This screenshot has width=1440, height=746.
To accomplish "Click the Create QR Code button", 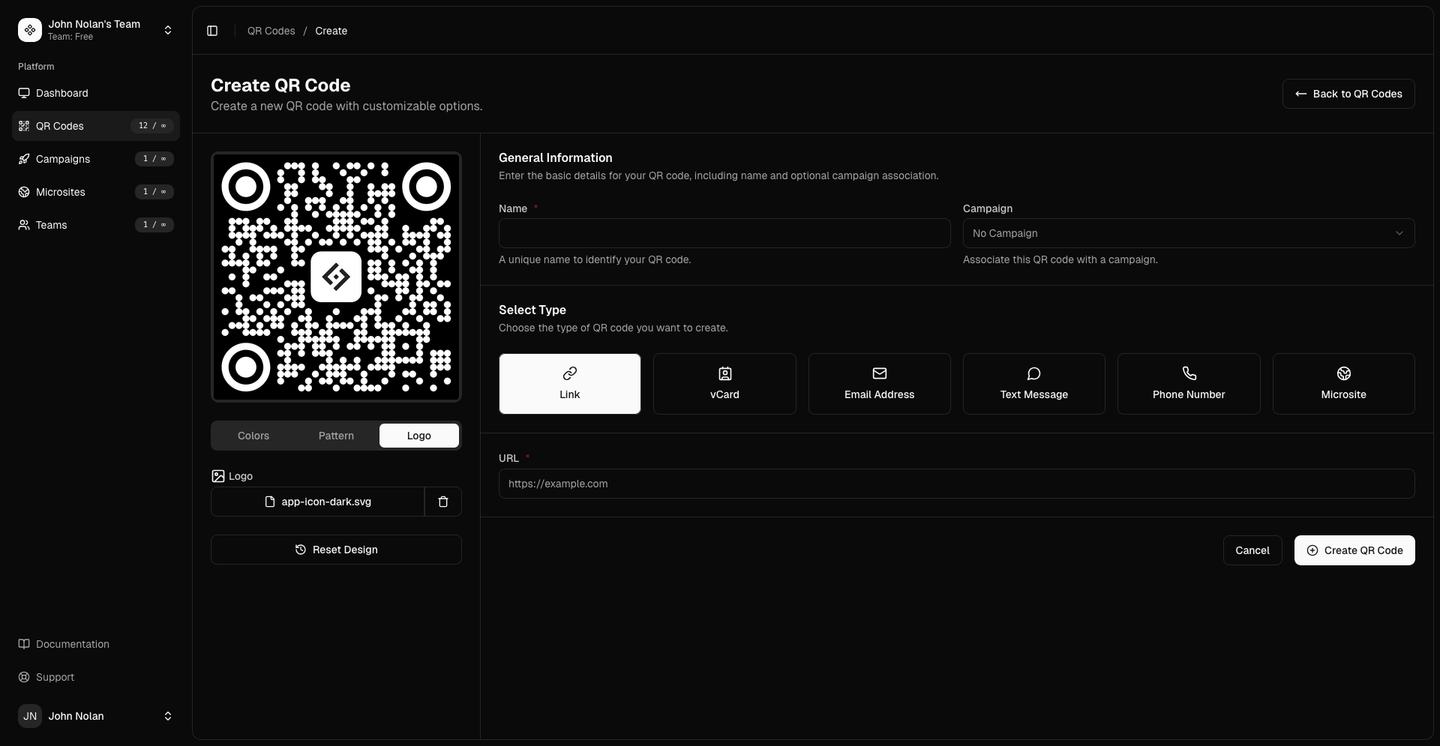I will 1354,550.
